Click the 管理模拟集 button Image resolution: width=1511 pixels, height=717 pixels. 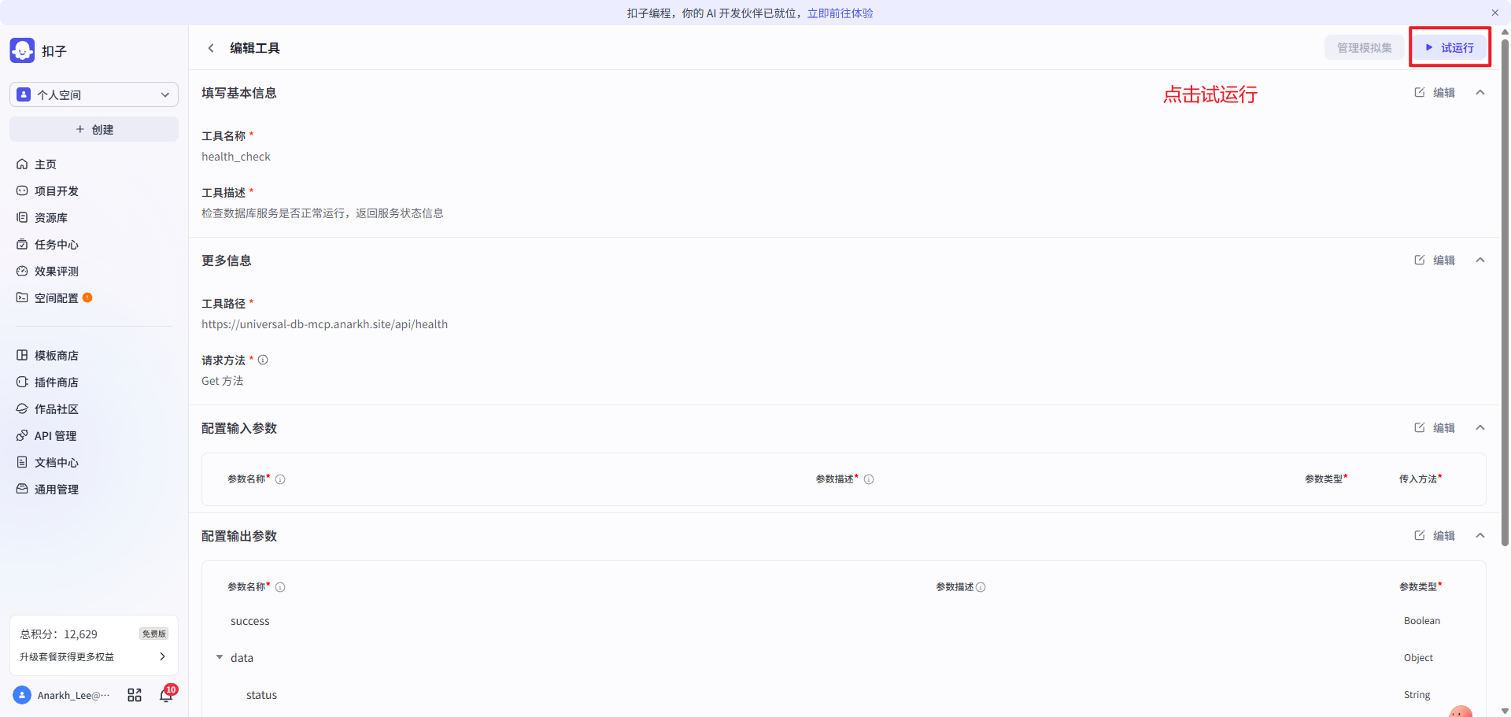1365,48
